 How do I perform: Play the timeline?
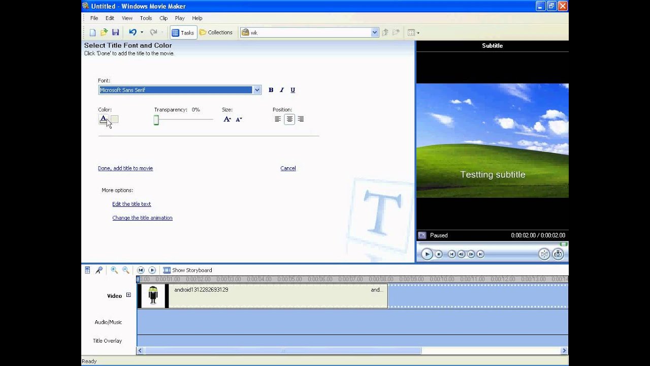point(152,270)
